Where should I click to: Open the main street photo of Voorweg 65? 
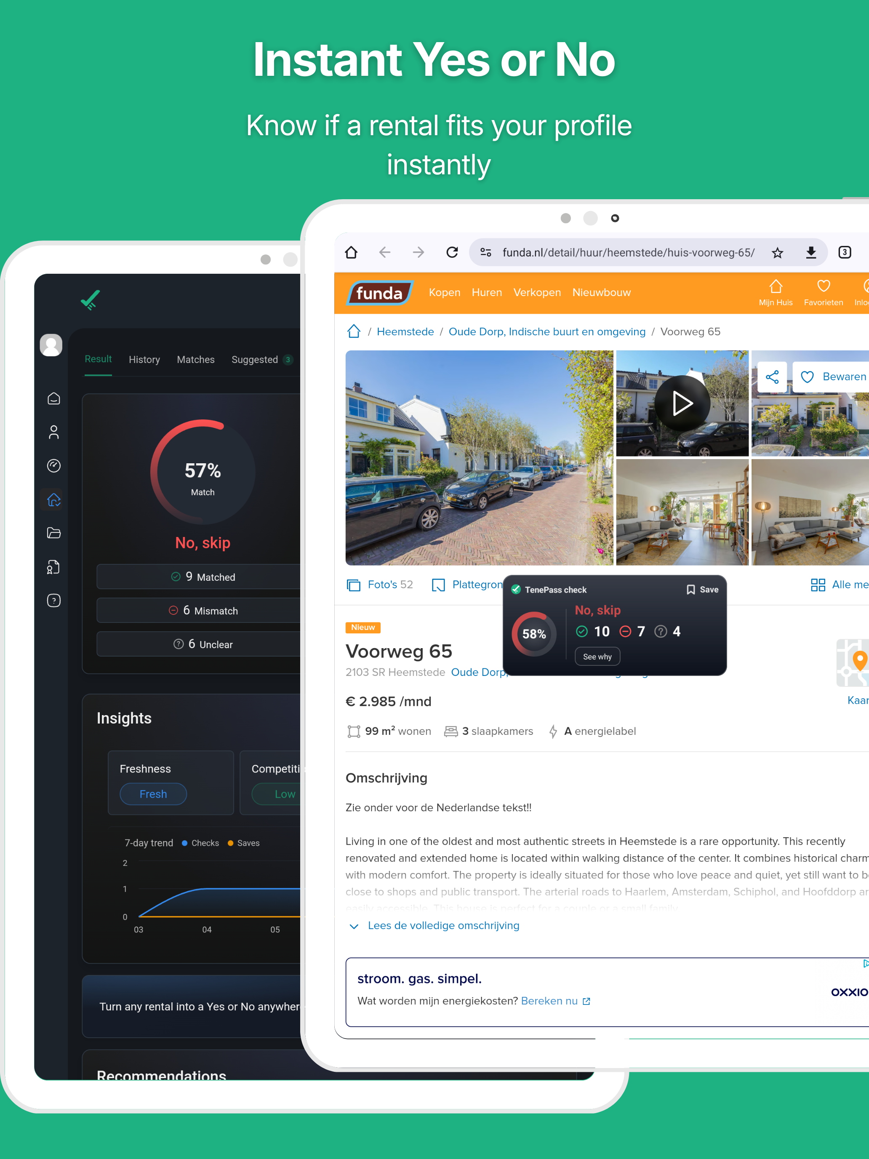[479, 457]
